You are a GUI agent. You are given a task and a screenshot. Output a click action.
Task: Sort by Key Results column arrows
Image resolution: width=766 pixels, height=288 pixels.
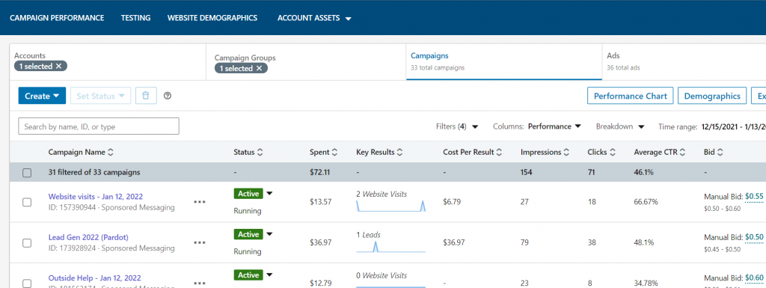pos(399,153)
